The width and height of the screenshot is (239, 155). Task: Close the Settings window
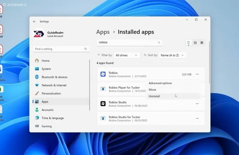pyautogui.click(x=206, y=20)
